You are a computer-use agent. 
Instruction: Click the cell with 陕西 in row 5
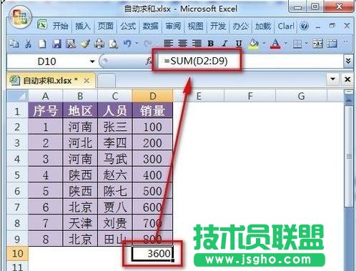tap(80, 174)
